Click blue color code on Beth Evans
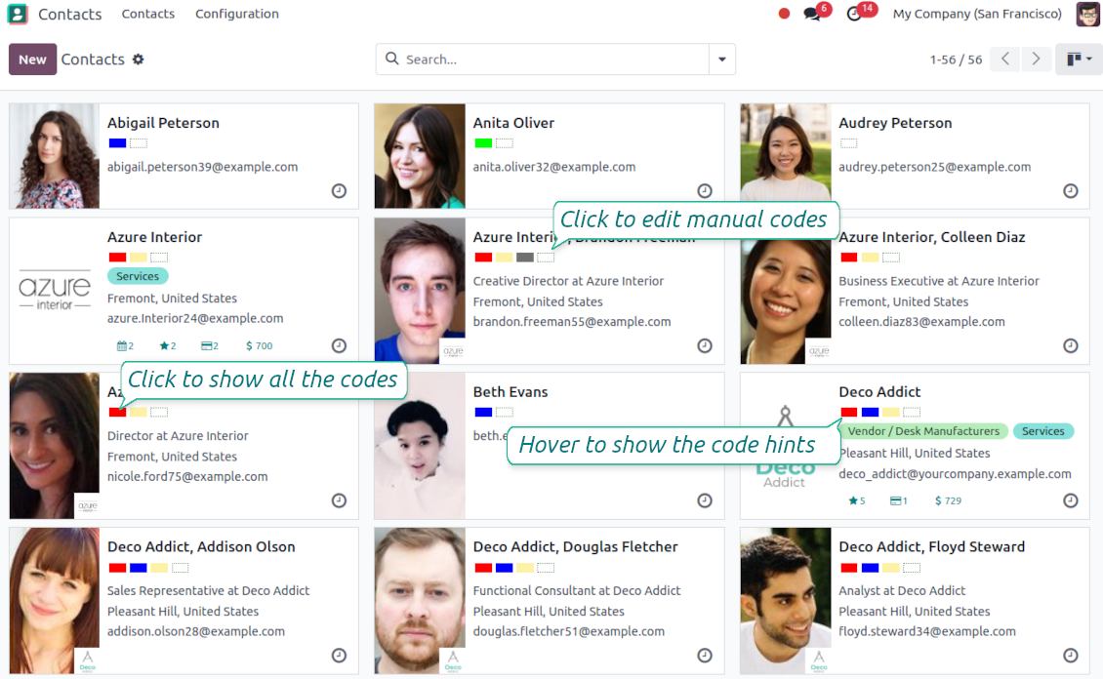The height and width of the screenshot is (679, 1103). (x=483, y=412)
